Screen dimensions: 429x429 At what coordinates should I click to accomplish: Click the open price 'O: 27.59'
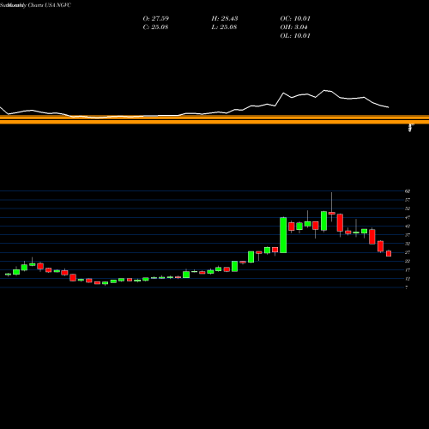click(156, 19)
